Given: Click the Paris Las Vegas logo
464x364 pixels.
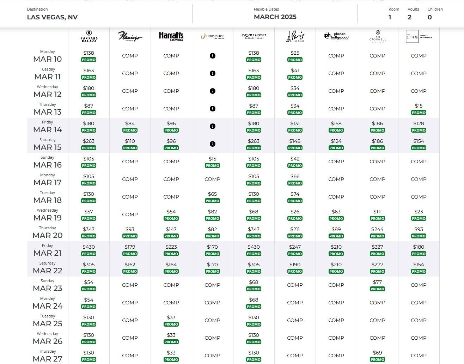Looking at the screenshot, I should (295, 36).
